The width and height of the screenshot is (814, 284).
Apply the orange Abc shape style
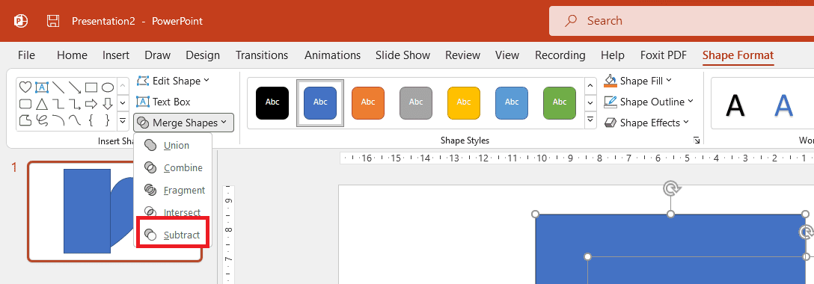pos(368,102)
